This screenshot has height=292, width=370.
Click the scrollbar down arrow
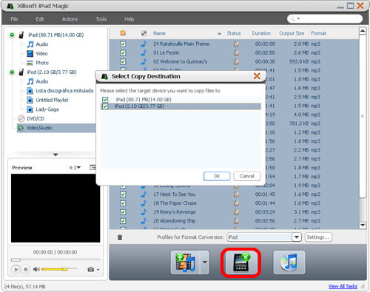coord(363,225)
